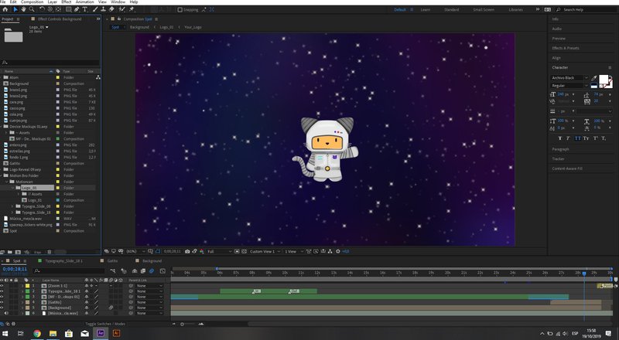Hide the MF Device Mockups layer eye
619x340 pixels.
2,297
